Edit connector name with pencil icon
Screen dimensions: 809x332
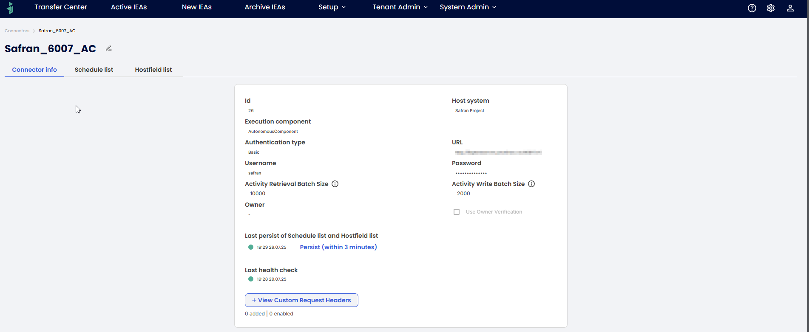109,48
